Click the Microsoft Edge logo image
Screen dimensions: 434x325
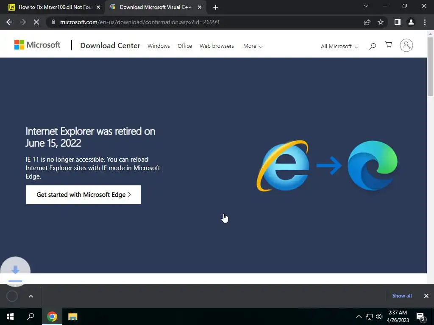click(373, 165)
